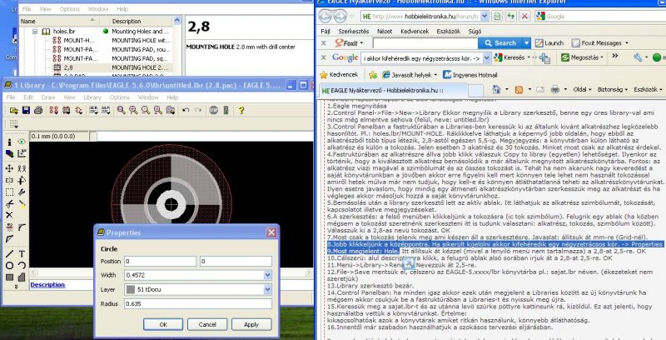Switch to the EAGLE Nyáktervező browser tab
This screenshot has width=666, height=340.
(x=393, y=91)
